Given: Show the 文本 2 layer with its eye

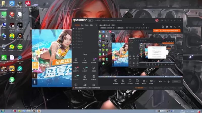Looking at the screenshot, I should [x=74, y=44].
